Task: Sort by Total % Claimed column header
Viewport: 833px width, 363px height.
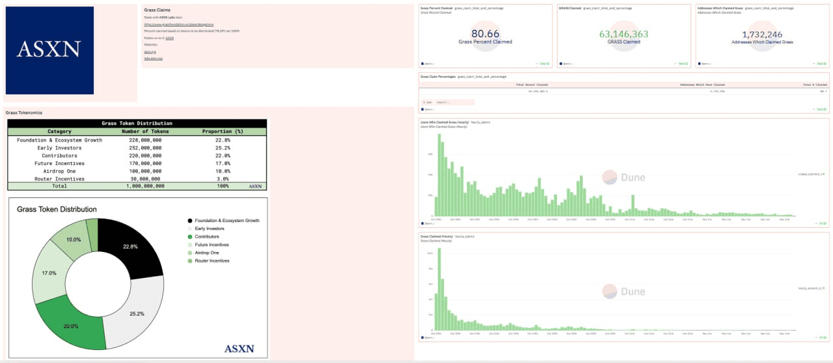Action: tap(815, 84)
